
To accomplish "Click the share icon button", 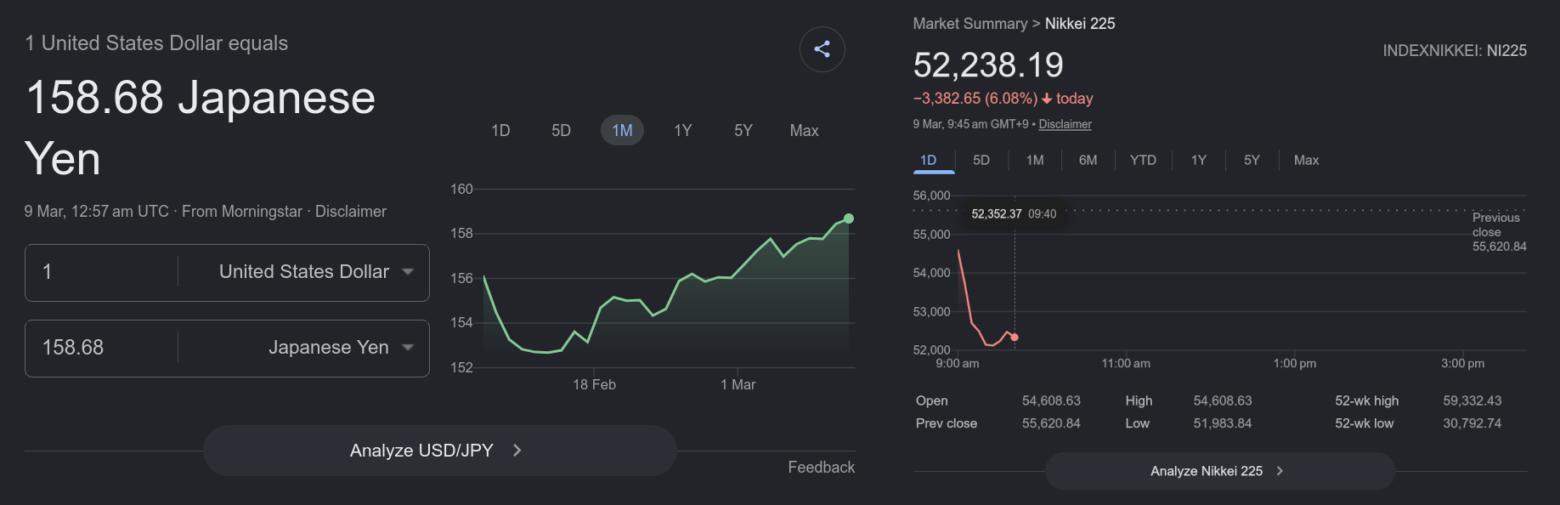I will pos(822,49).
